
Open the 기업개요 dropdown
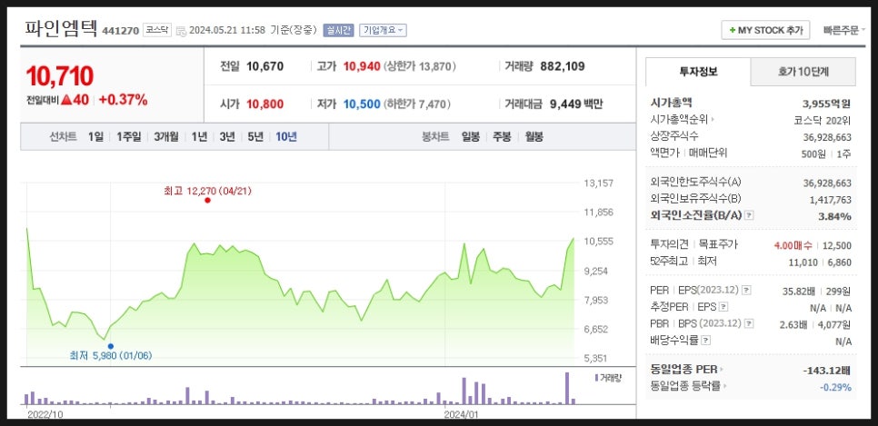pyautogui.click(x=384, y=30)
